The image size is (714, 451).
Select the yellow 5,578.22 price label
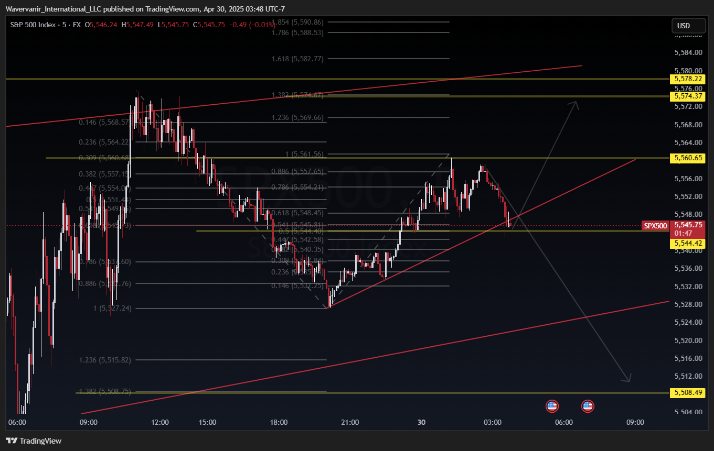point(688,79)
